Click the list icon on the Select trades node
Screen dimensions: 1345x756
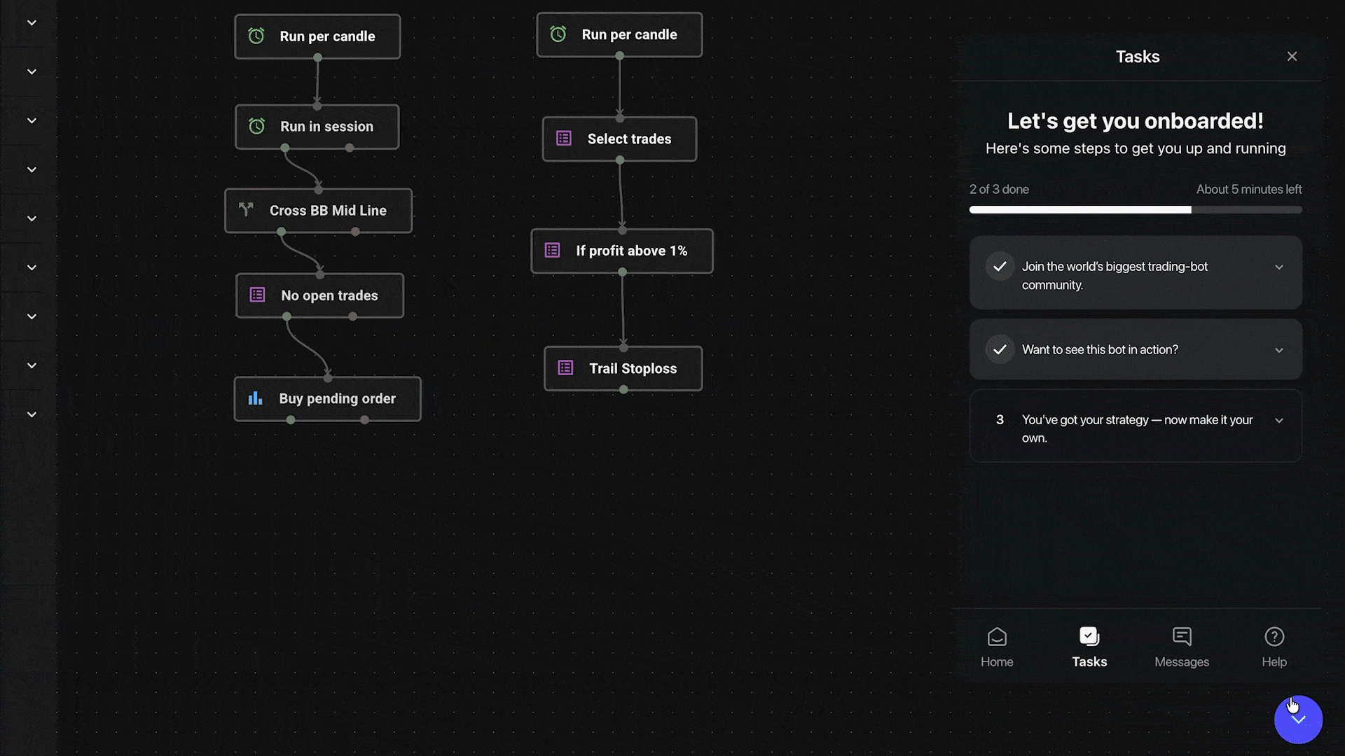pyautogui.click(x=564, y=138)
